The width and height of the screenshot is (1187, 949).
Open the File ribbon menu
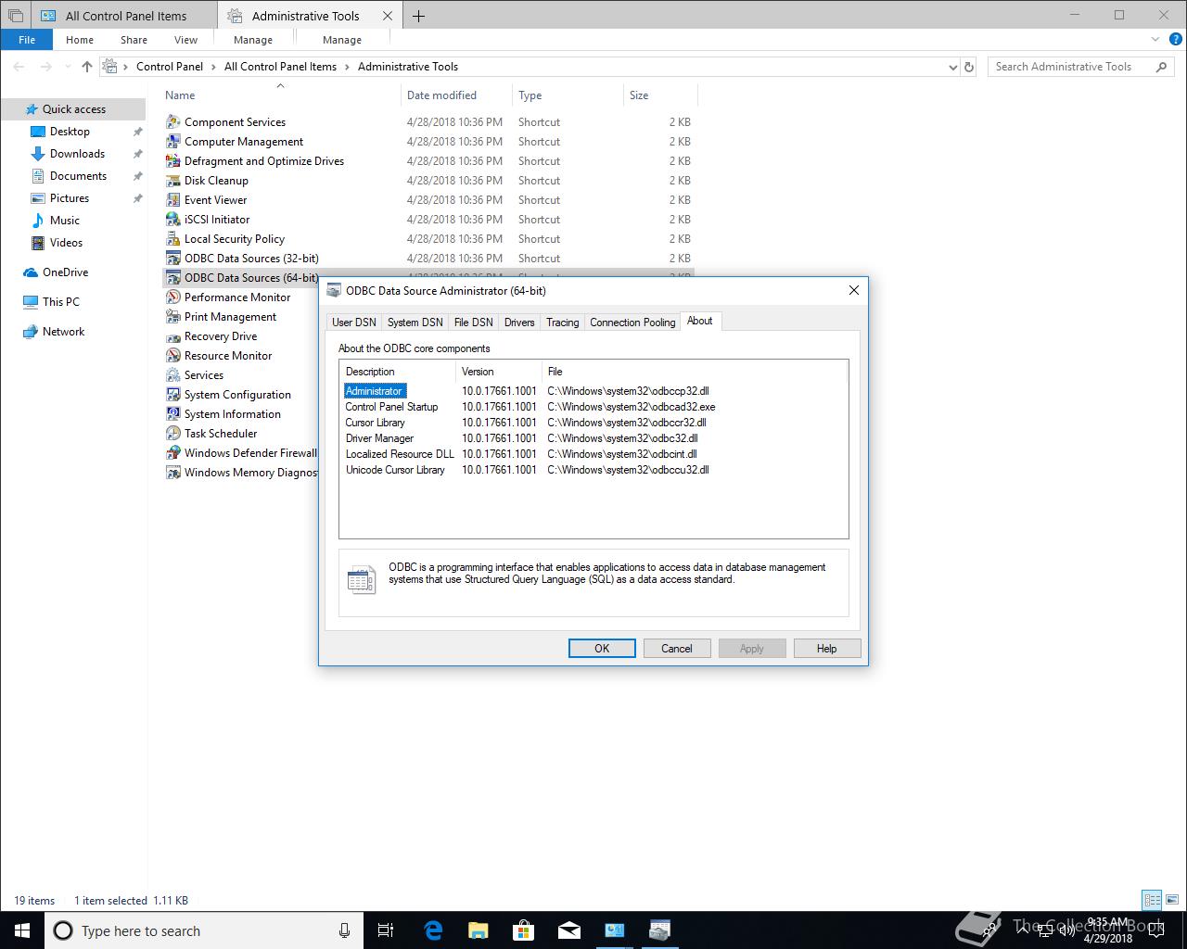point(27,40)
